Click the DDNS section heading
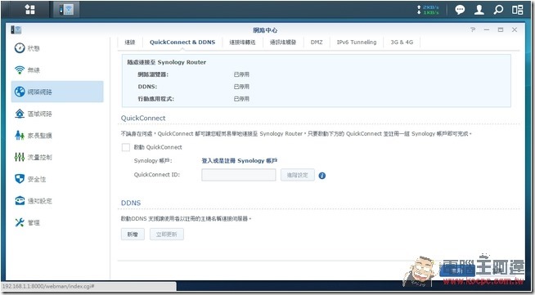This screenshot has width=535, height=295. (x=131, y=203)
